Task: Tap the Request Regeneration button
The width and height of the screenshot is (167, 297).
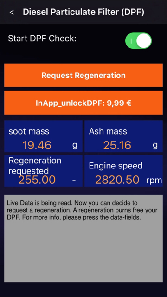Action: tap(83, 75)
